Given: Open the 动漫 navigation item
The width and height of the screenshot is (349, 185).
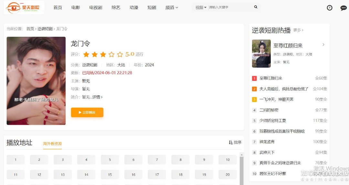Looking at the screenshot, I should [x=134, y=7].
